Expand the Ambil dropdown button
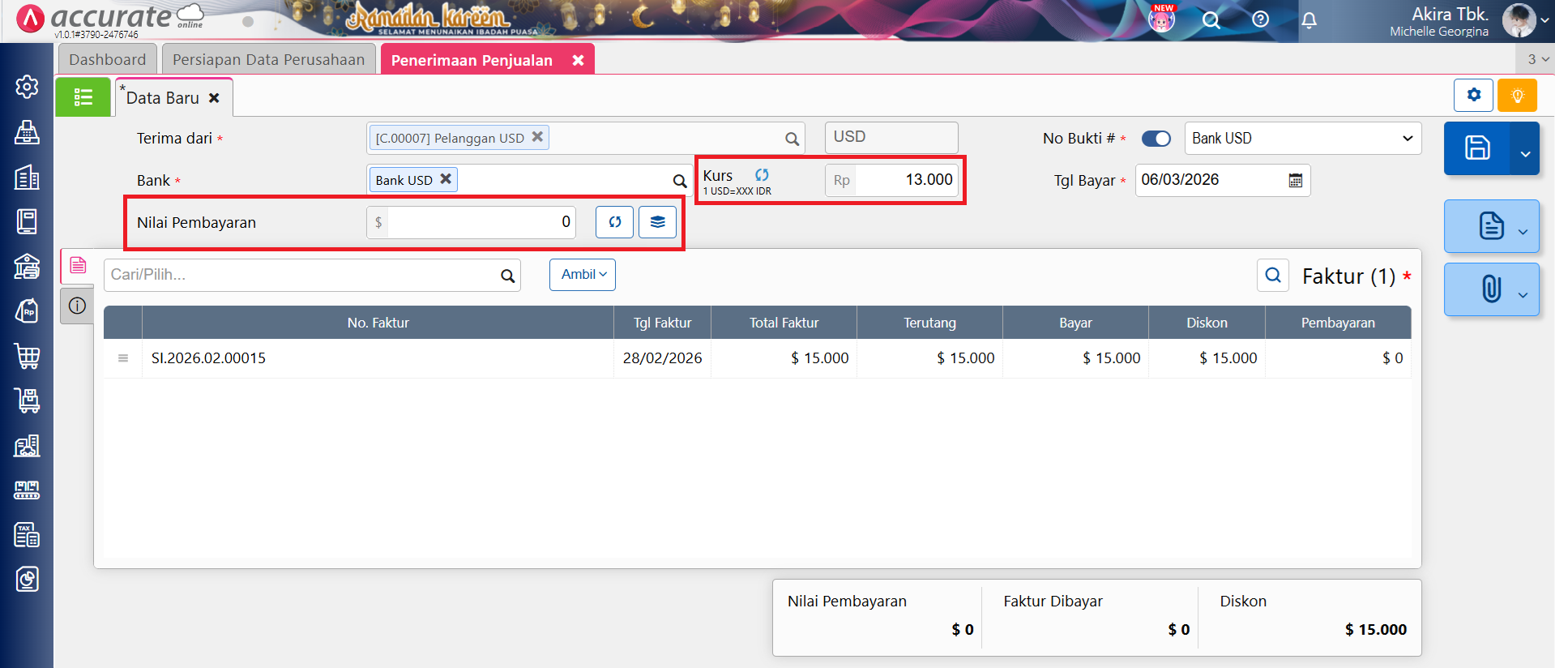The height and width of the screenshot is (668, 1555). [583, 275]
